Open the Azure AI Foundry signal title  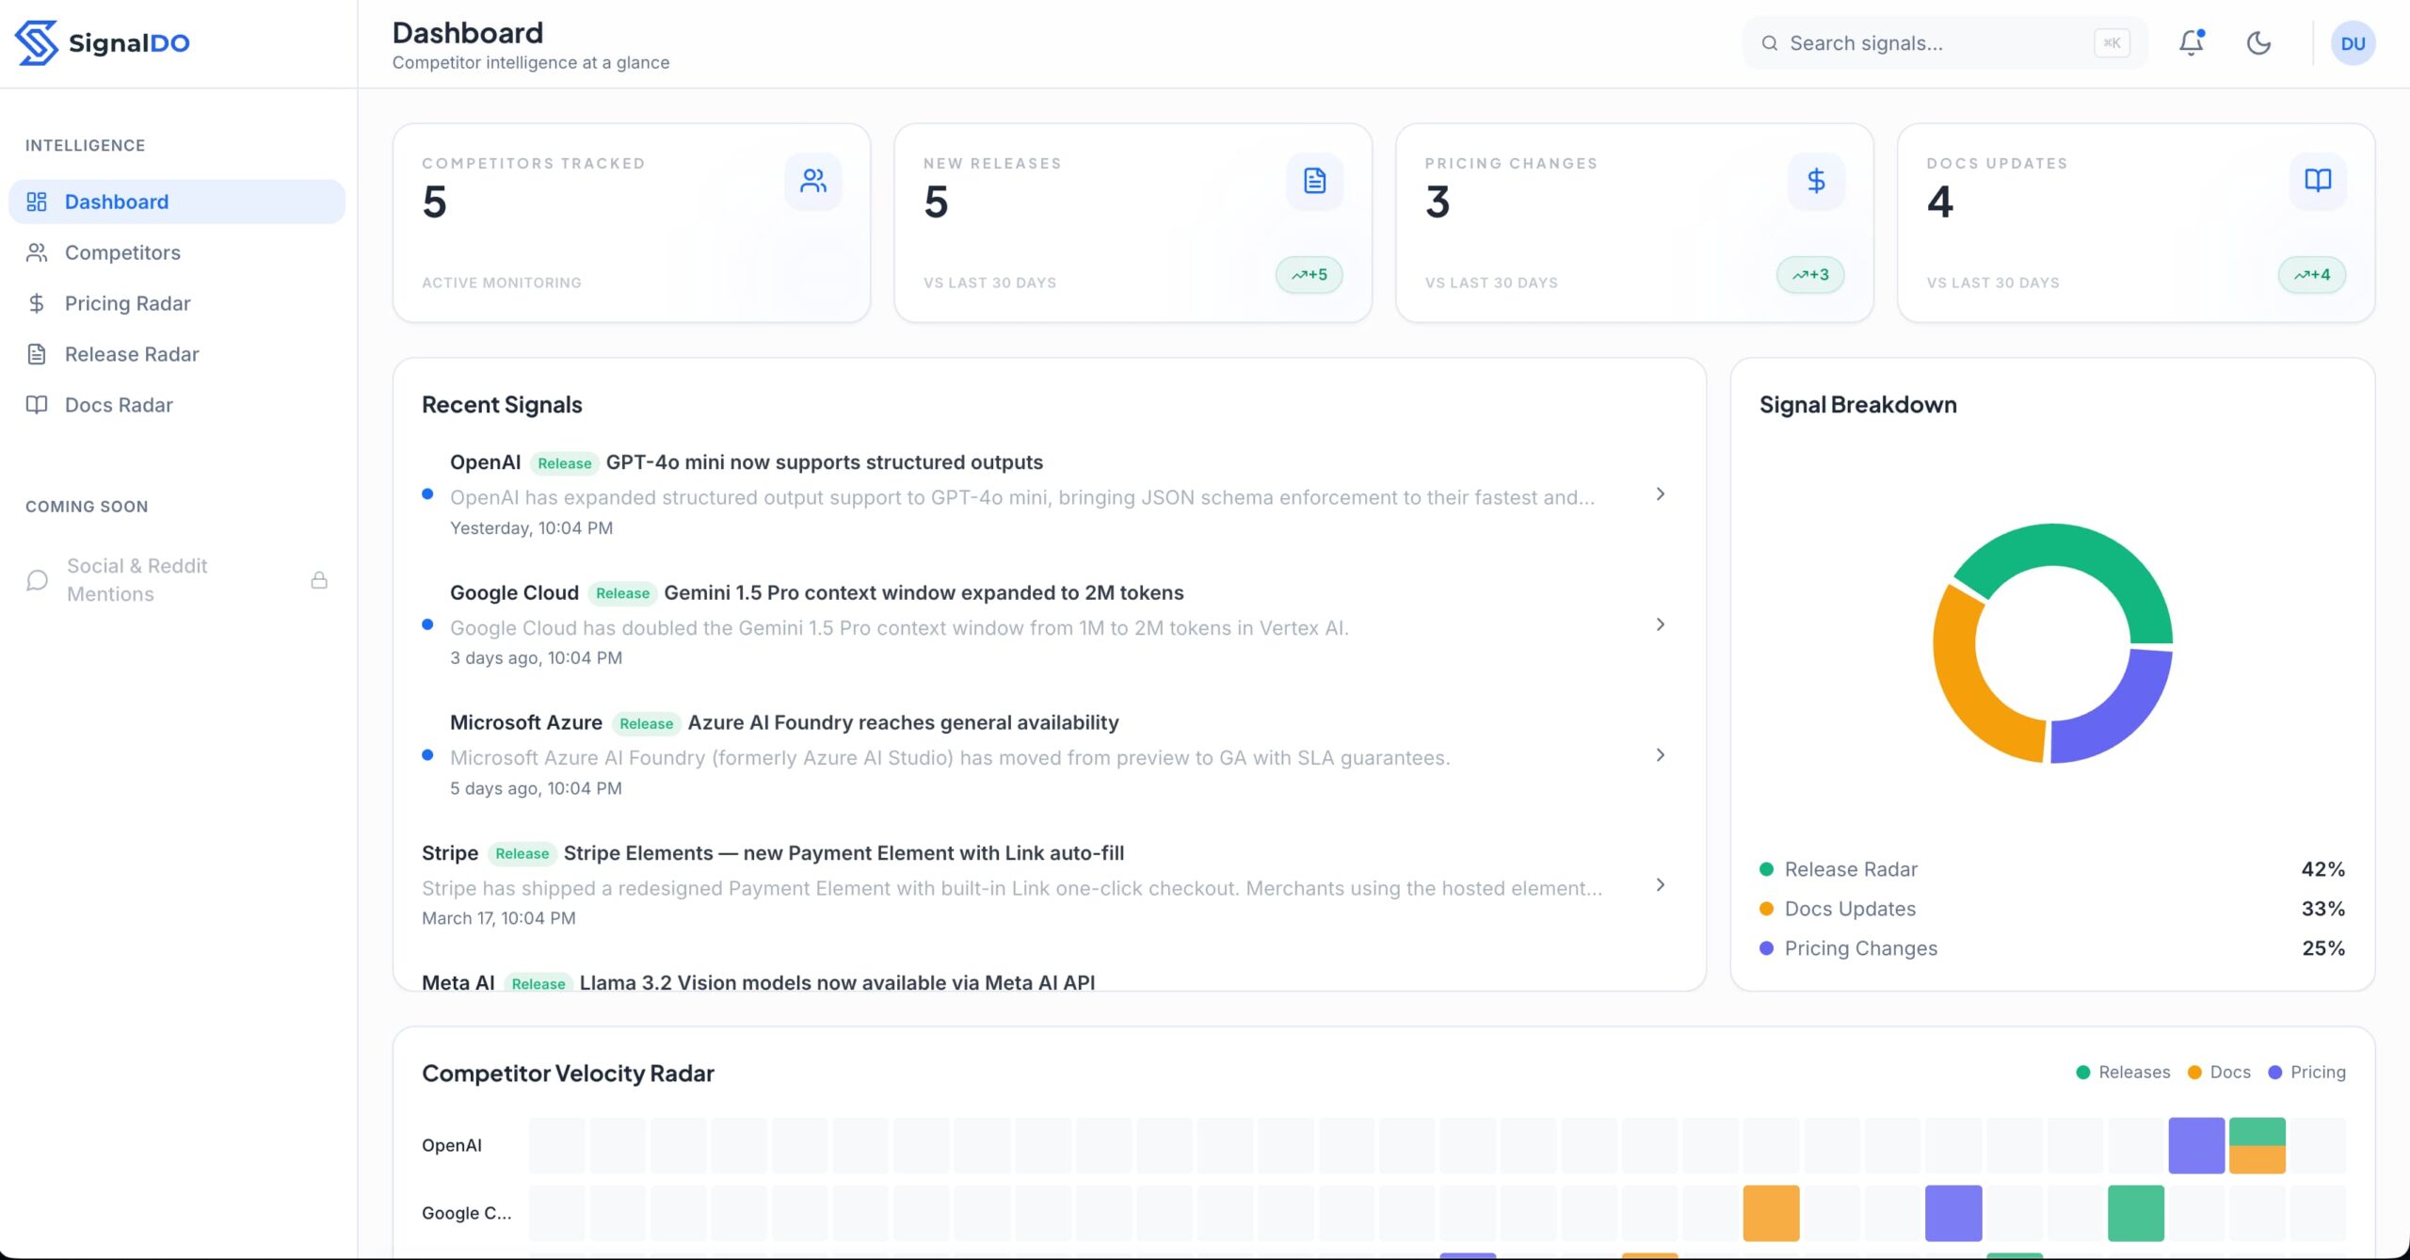[x=902, y=722]
